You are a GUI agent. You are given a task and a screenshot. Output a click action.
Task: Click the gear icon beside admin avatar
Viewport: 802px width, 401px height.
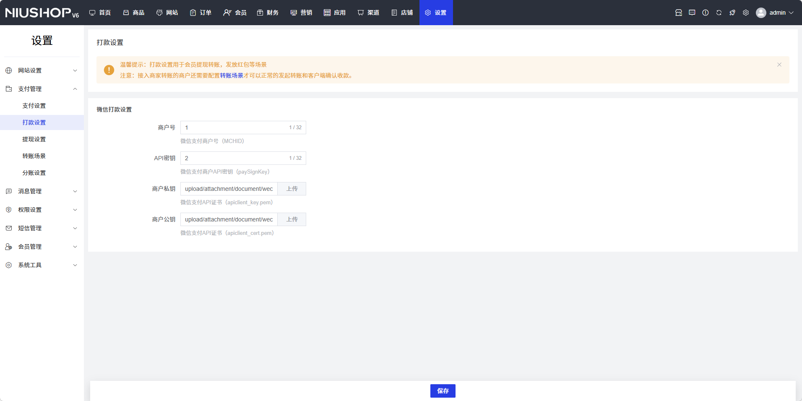tap(745, 13)
